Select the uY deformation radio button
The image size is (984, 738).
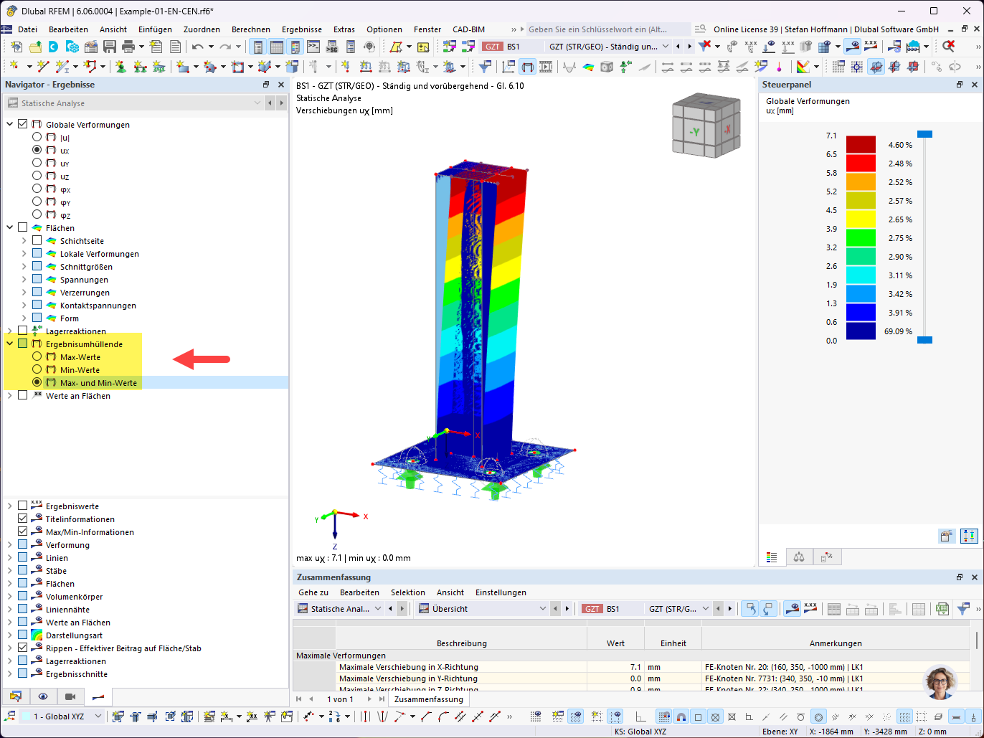37,164
